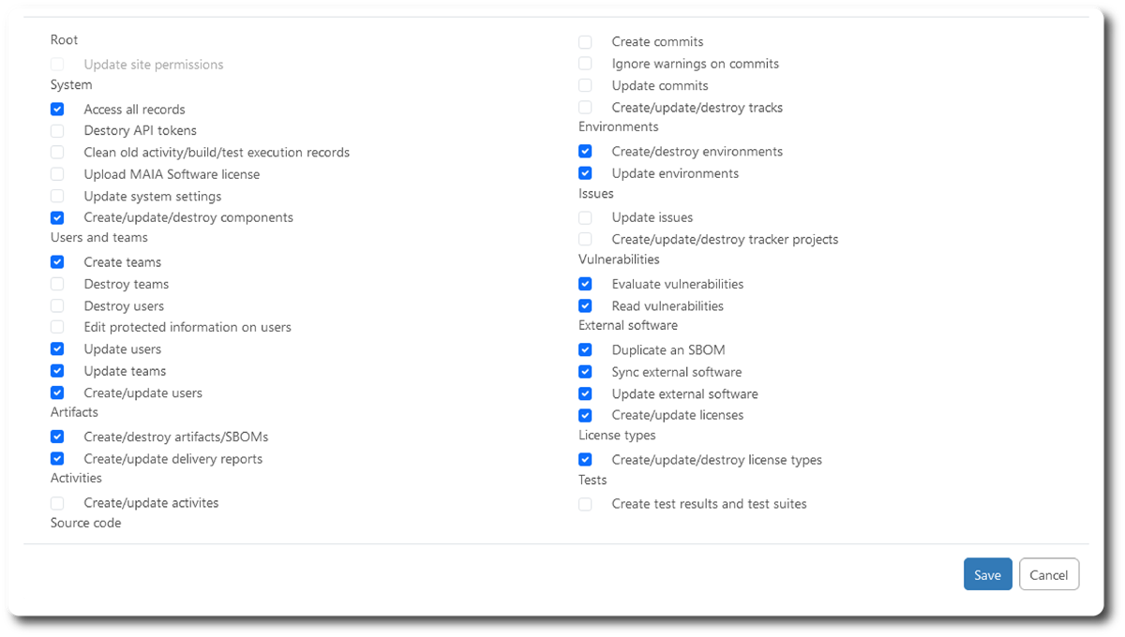Viewport: 1125px width, 637px height.
Task: Uncheck Create/update/destroy components
Action: (58, 218)
